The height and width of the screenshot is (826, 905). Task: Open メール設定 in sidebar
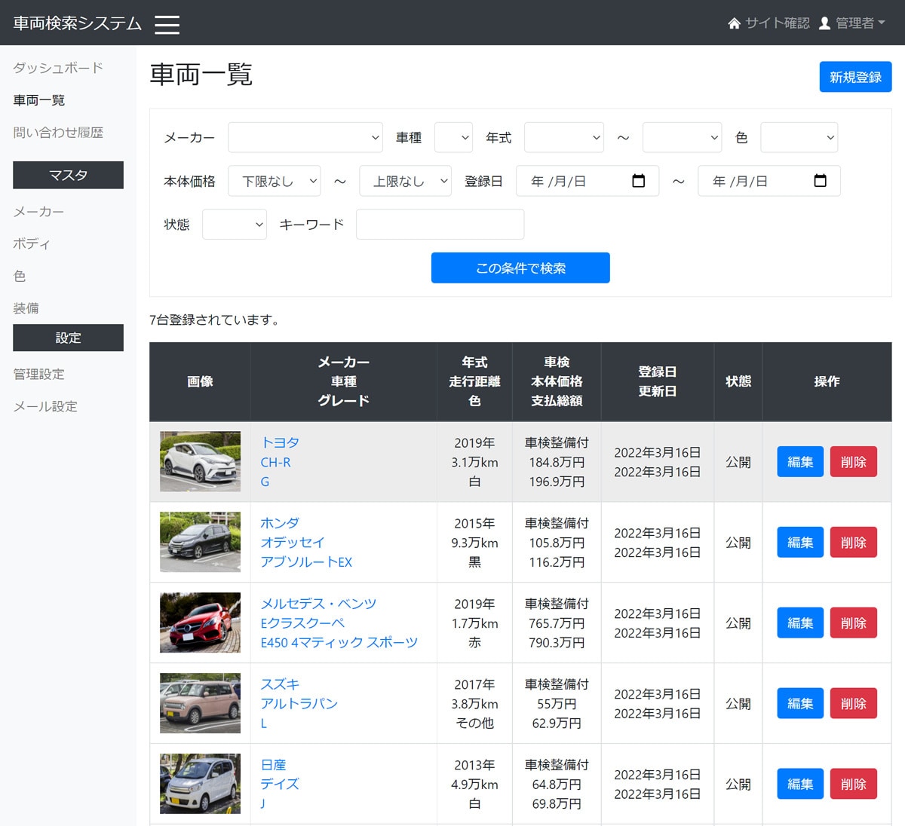[45, 406]
